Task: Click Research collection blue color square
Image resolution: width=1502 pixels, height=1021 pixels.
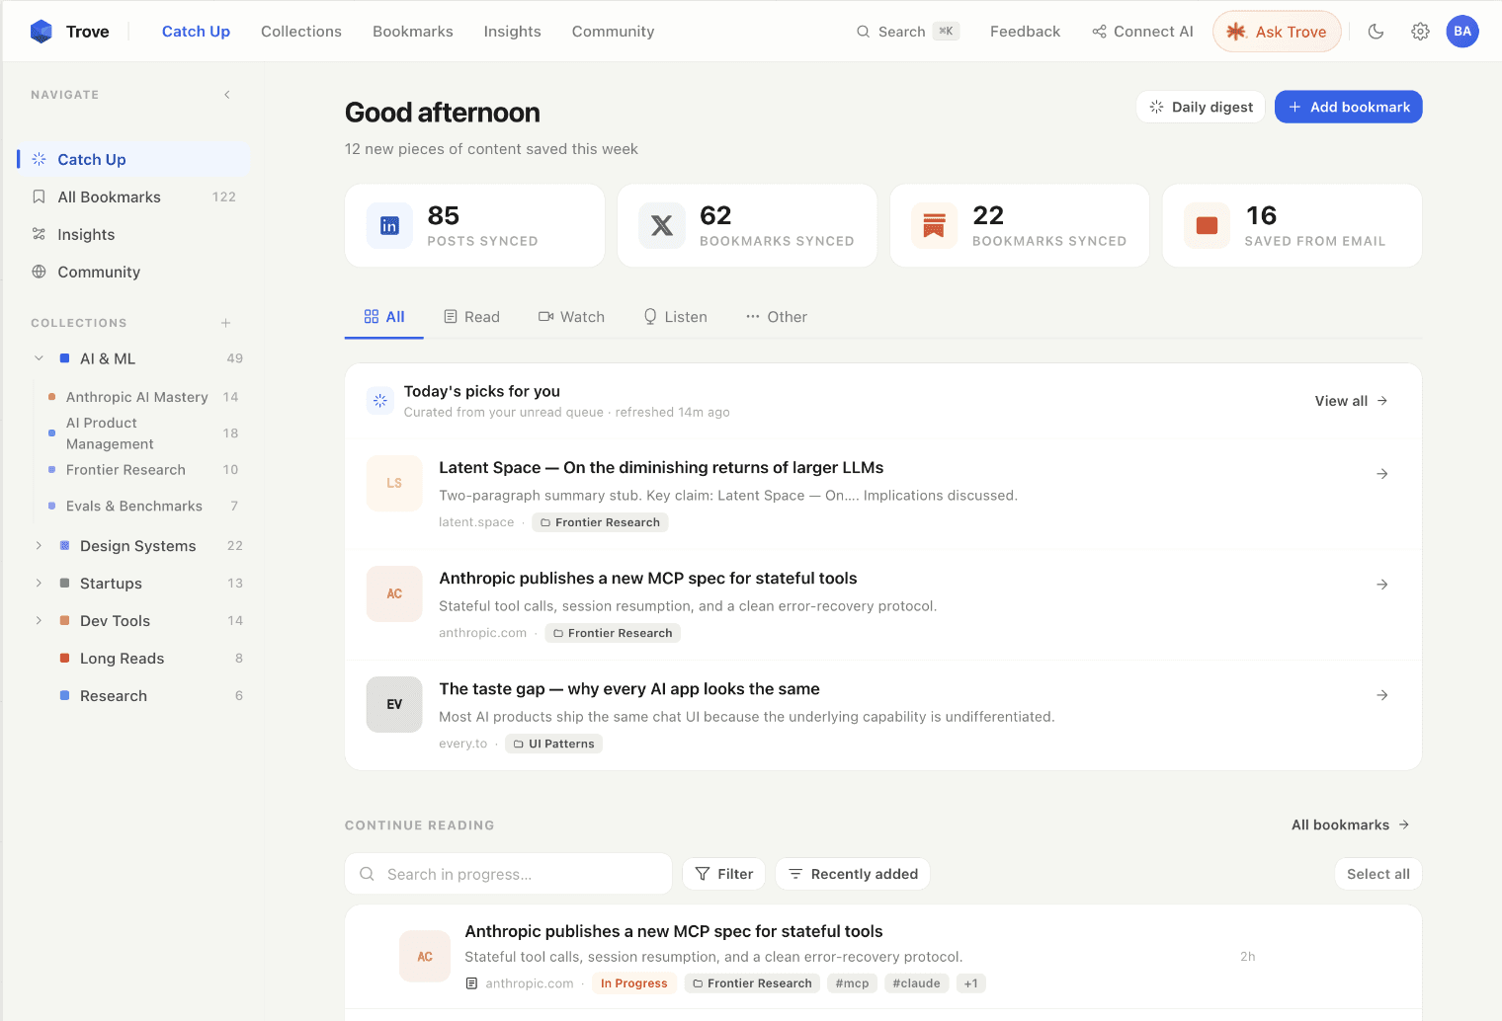Action: point(64,696)
